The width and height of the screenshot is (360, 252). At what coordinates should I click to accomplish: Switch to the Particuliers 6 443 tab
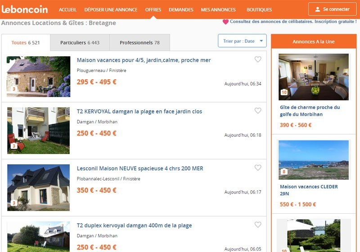point(80,42)
